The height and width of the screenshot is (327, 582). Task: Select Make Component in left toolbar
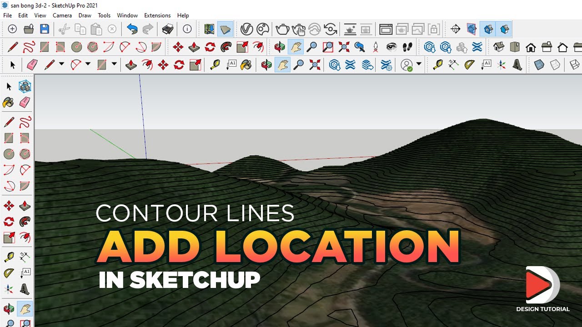point(25,86)
